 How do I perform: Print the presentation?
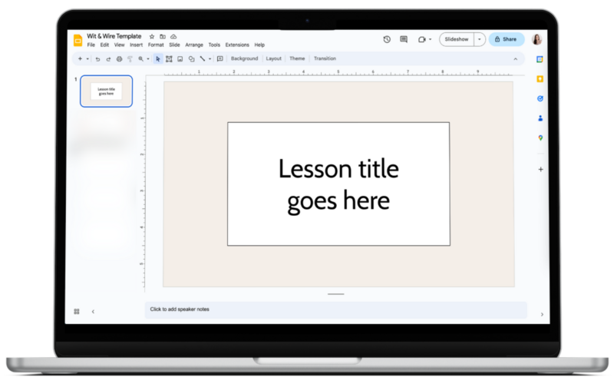[119, 59]
